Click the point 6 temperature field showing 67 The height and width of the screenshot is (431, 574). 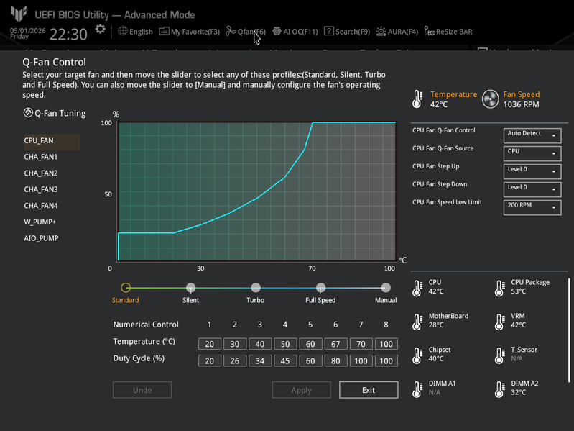coord(335,344)
